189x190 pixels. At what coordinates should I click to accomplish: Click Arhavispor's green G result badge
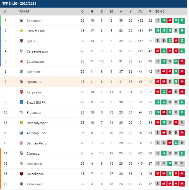170,163
